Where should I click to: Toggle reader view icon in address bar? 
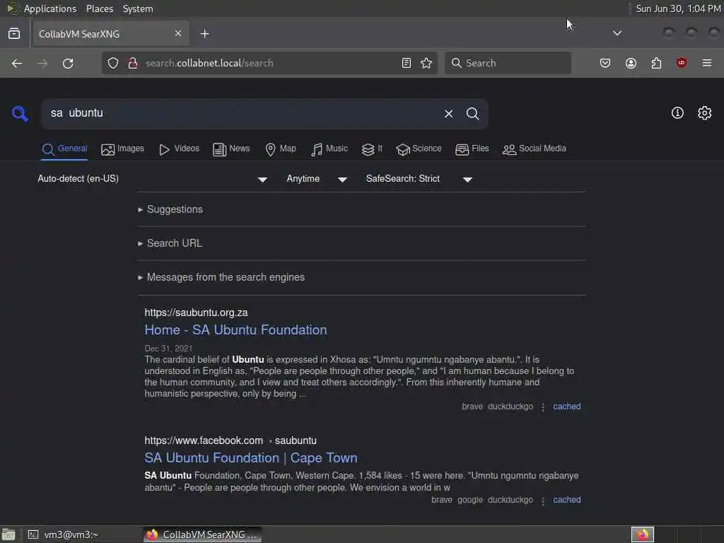click(407, 63)
